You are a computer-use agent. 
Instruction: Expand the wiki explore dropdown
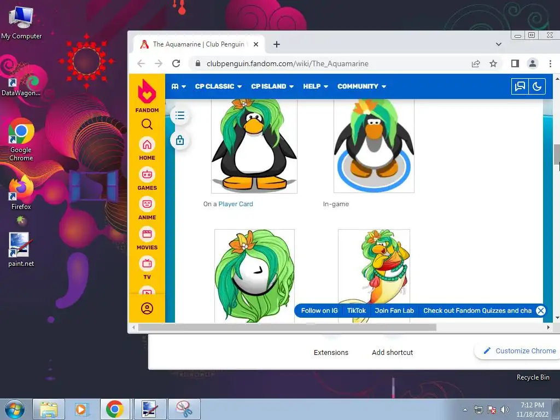pos(179,86)
